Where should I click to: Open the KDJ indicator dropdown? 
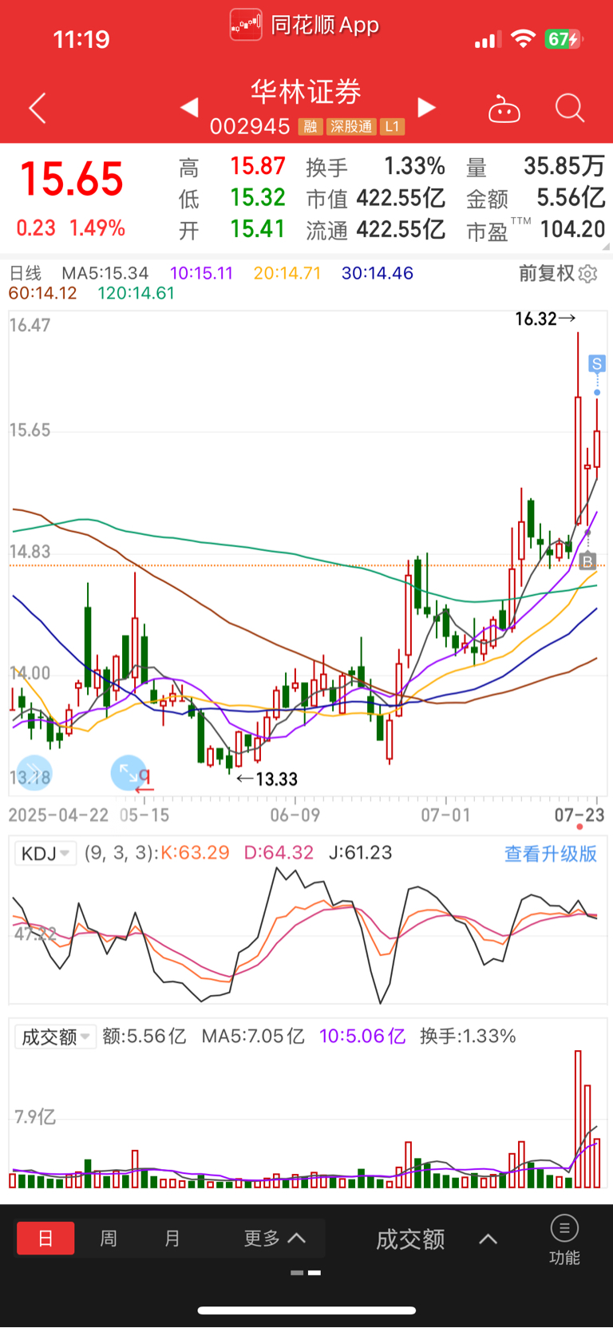45,854
